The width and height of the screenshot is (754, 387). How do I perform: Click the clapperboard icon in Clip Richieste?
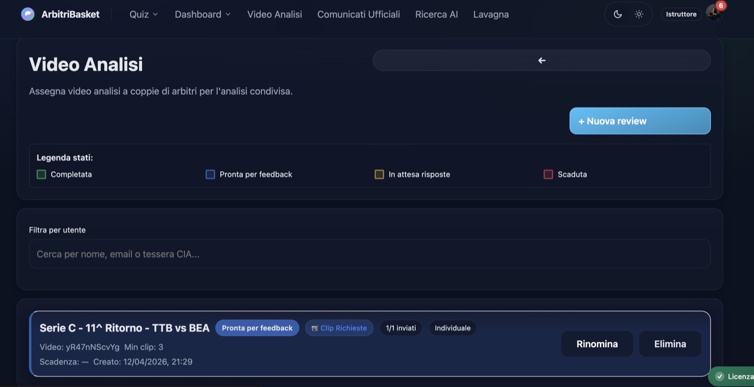click(315, 328)
